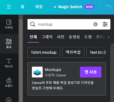Click the NEW badge next to Magic Switch
Viewport: 114px width, 102px height.
point(89,7)
